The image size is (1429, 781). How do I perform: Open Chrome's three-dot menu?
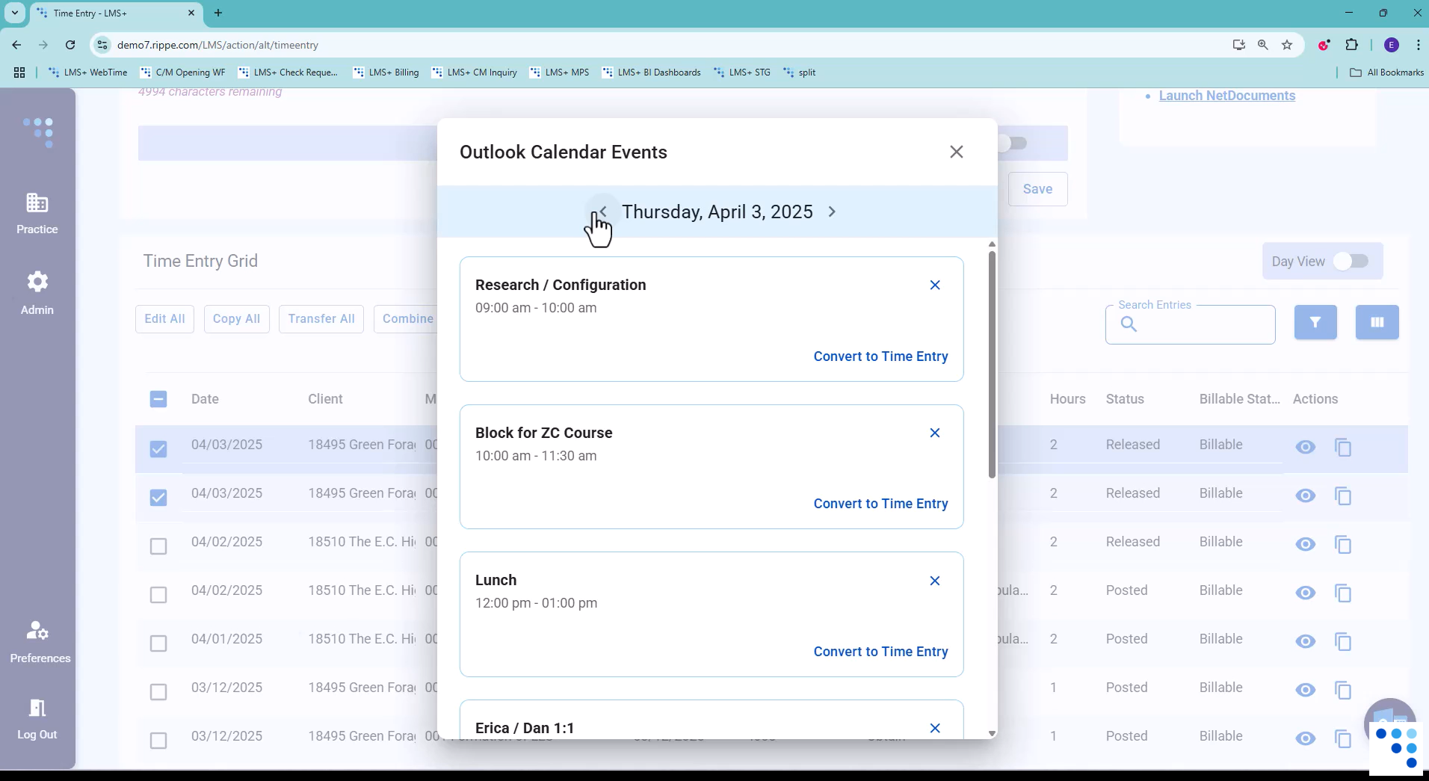(x=1418, y=45)
